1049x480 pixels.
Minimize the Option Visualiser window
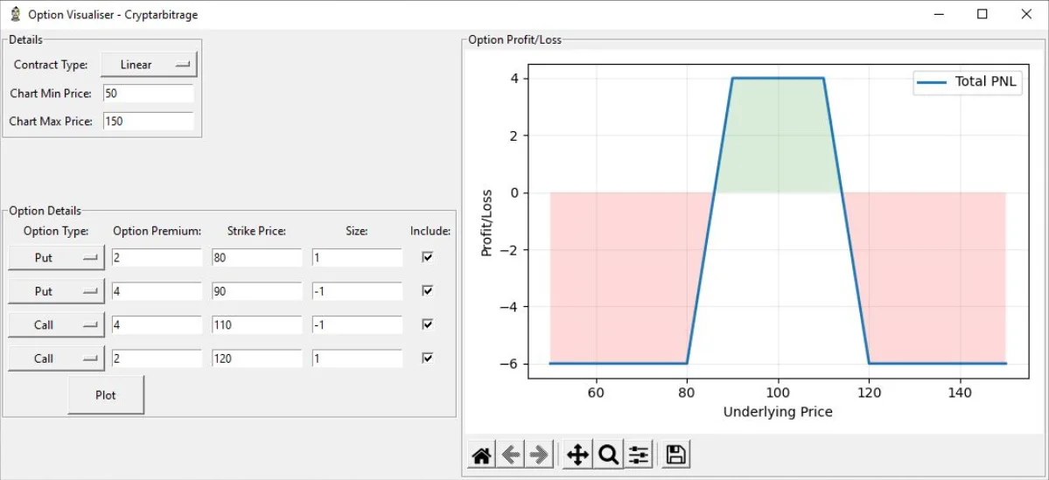(x=939, y=14)
